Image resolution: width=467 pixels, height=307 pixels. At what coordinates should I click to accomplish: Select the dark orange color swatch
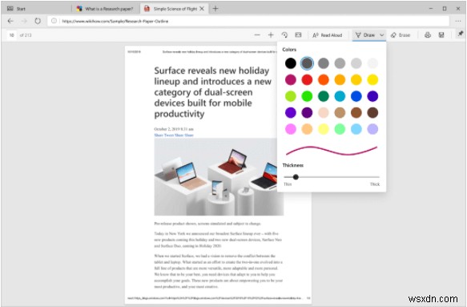(x=323, y=79)
